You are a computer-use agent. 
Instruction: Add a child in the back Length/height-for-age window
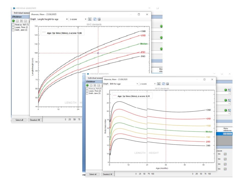pyautogui.click(x=13, y=21)
